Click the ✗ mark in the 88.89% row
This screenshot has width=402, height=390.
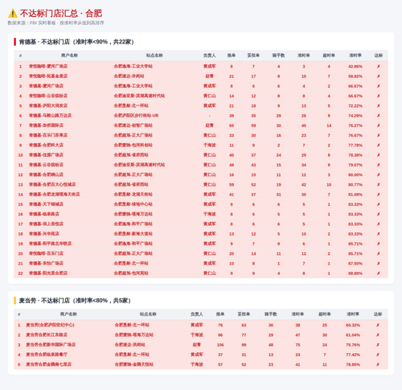click(x=379, y=273)
